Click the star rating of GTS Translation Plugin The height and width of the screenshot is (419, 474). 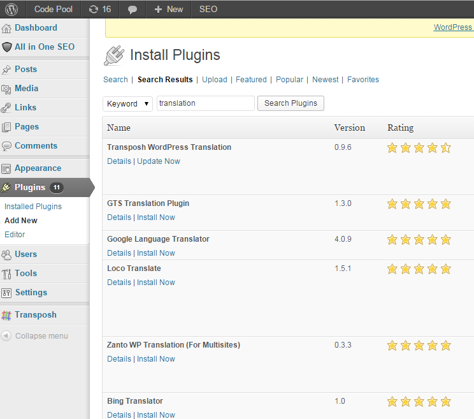[419, 204]
